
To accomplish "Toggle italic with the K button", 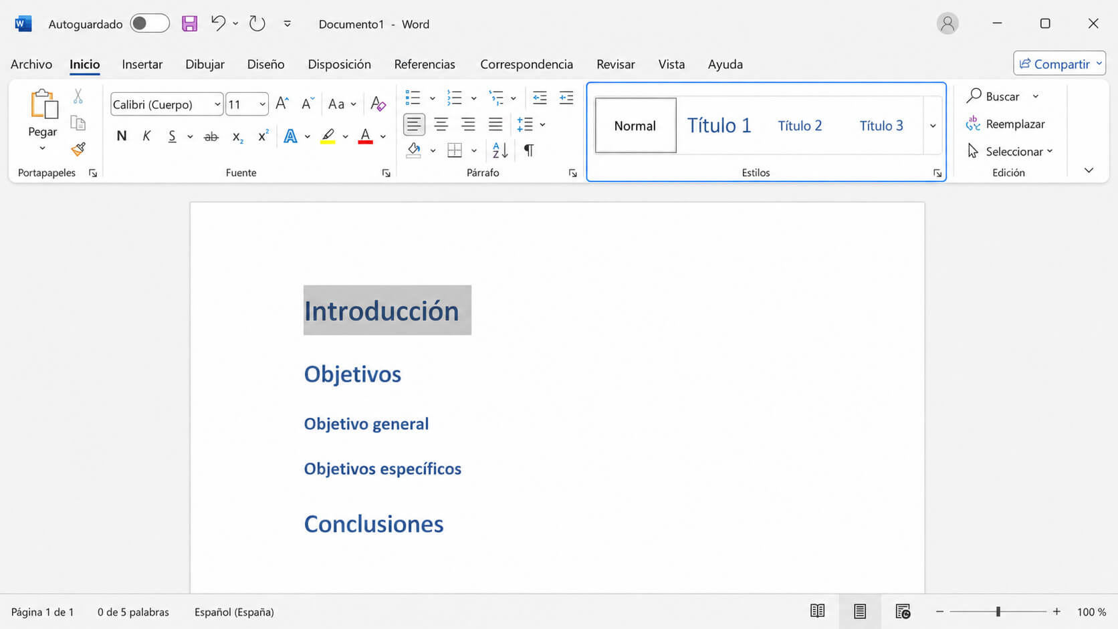I will tap(146, 136).
